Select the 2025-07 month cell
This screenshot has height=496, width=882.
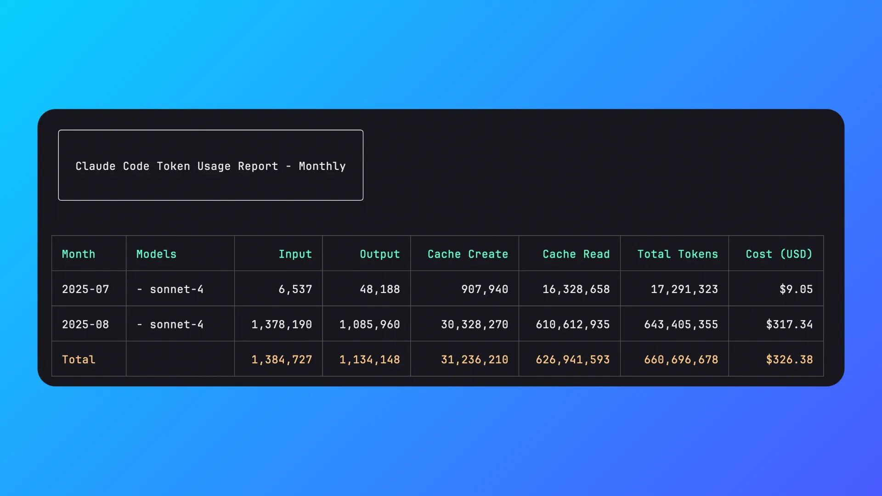point(85,289)
